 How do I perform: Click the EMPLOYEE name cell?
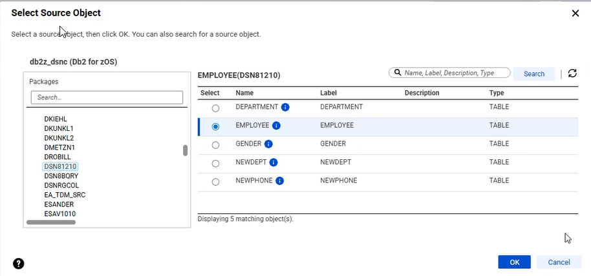coord(252,125)
